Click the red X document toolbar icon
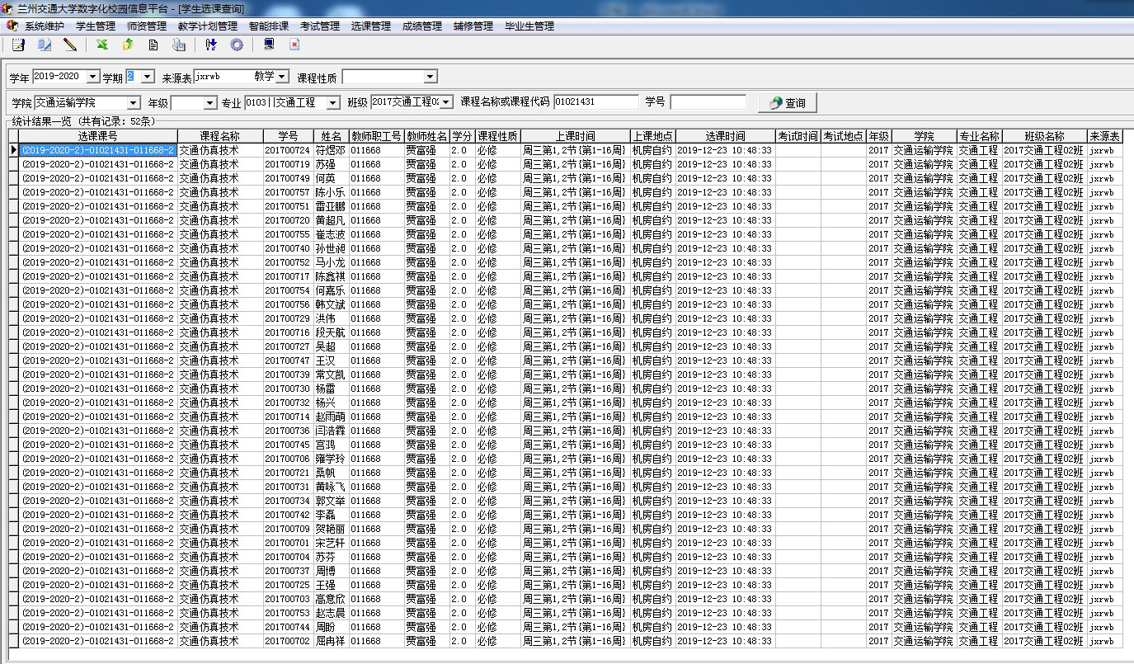Viewport: 1134px width, 664px height. [294, 45]
